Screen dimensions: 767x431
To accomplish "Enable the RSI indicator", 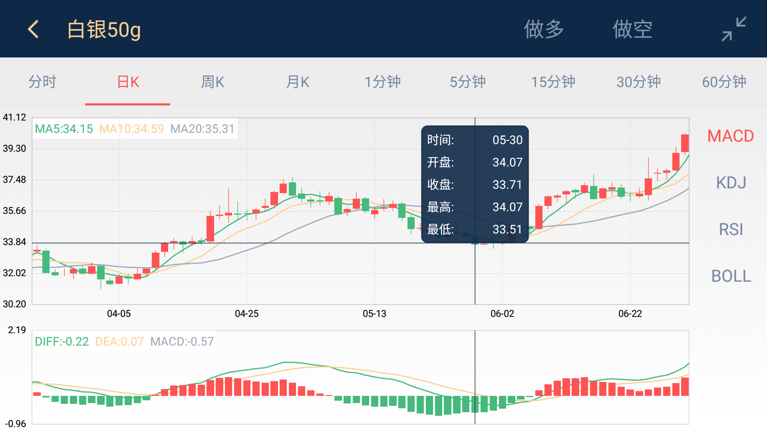I will pyautogui.click(x=731, y=229).
